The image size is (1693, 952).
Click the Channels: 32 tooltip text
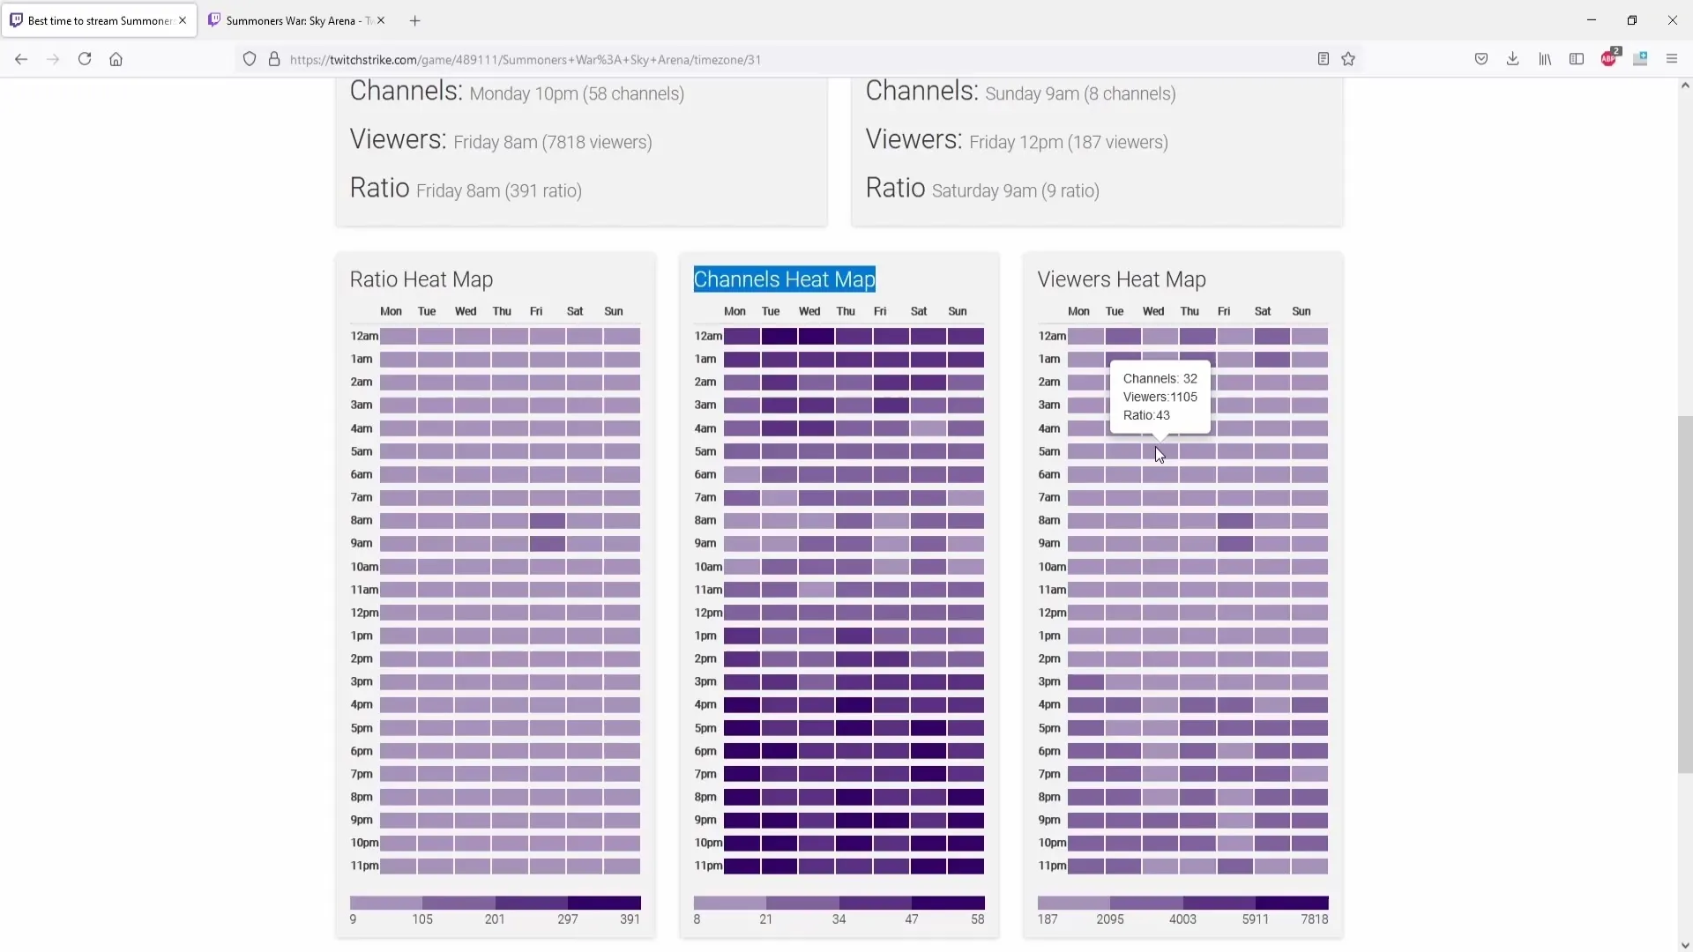click(x=1160, y=378)
